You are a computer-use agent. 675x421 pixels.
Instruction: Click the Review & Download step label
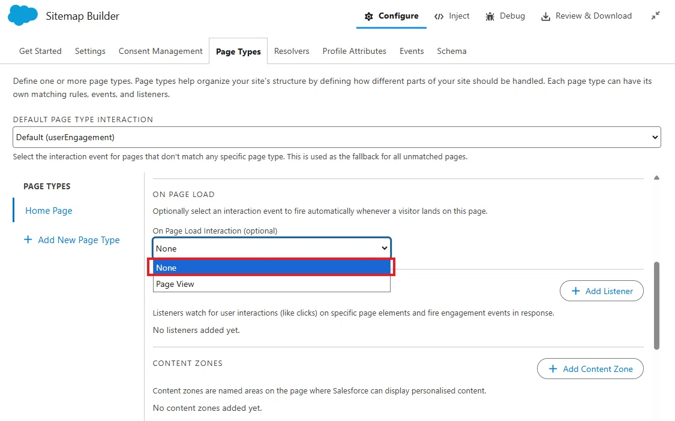click(x=593, y=16)
